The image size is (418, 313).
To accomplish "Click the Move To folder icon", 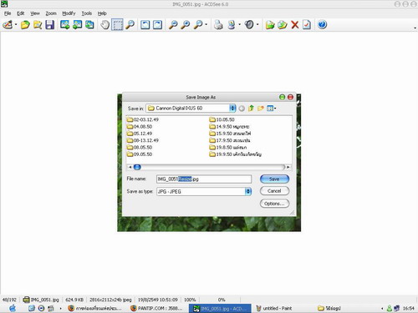I will point(283,25).
